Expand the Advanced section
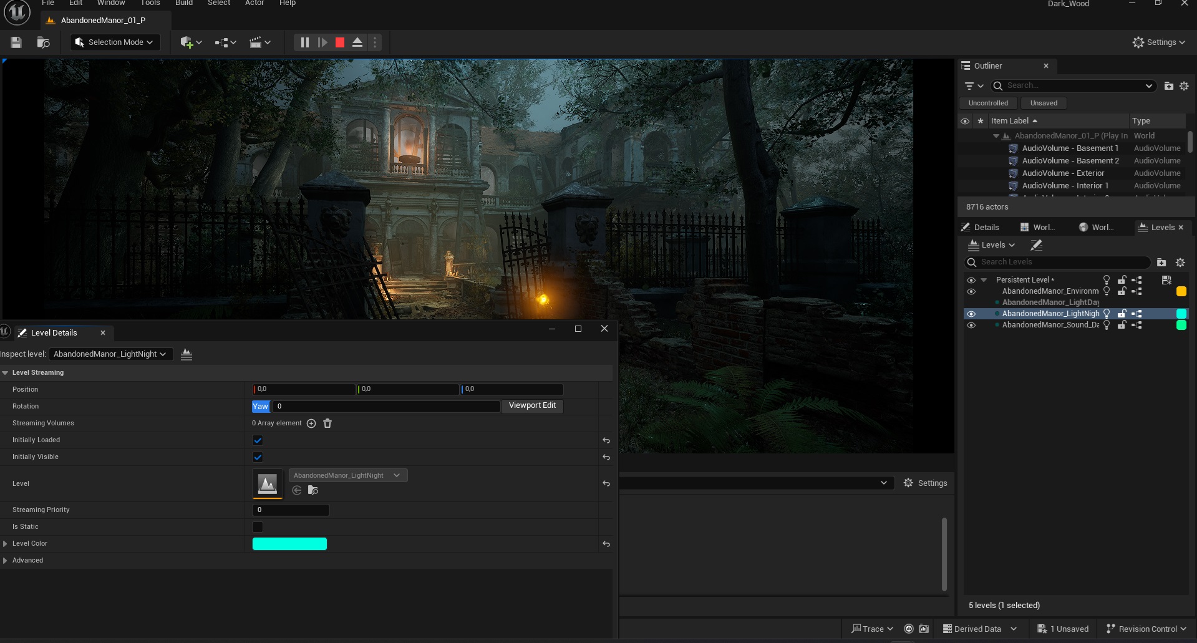Screen dimensions: 1197x643 pyautogui.click(x=5, y=561)
